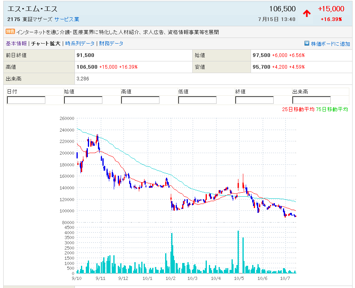Focus the 終値 text box
Viewport: 355px width, 288px height.
254,100
